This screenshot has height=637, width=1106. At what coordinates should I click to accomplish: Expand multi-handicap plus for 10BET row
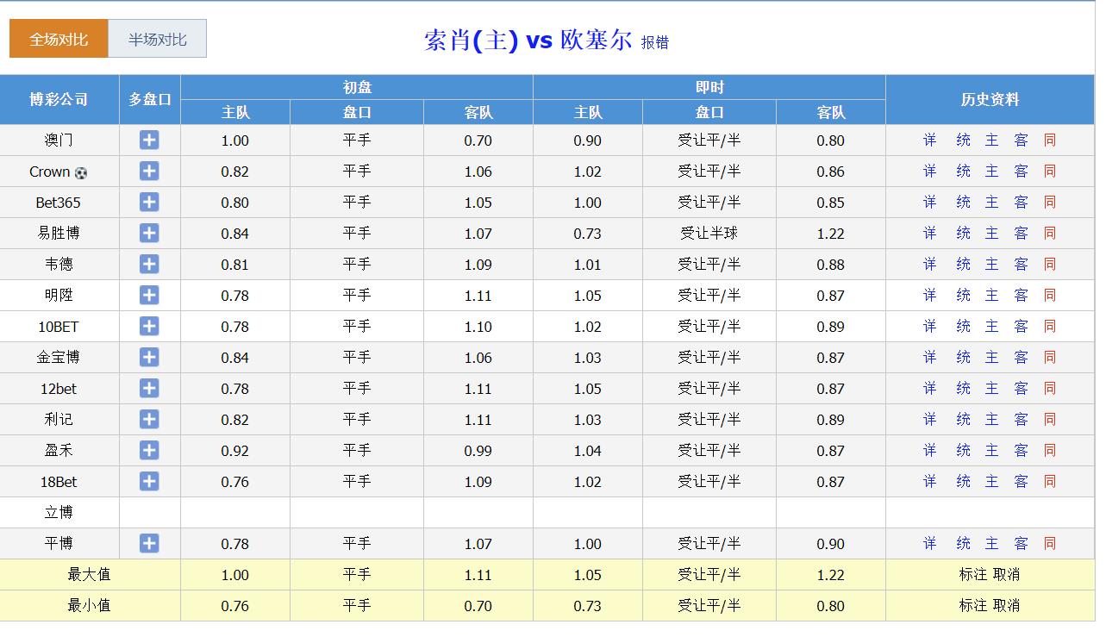coord(149,327)
